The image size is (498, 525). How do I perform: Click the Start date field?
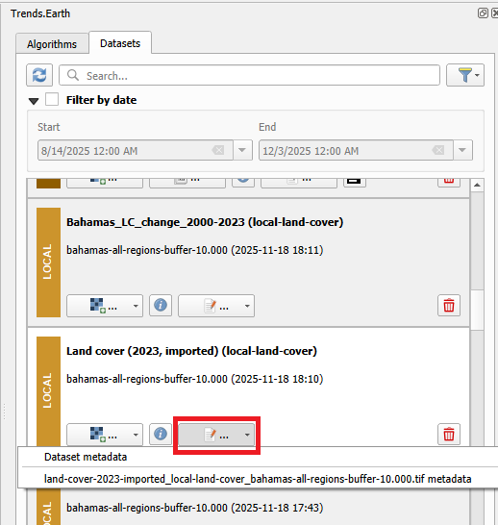click(136, 150)
